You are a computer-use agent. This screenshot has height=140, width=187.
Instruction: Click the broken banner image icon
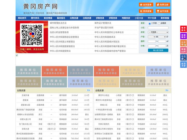pos(17,55)
